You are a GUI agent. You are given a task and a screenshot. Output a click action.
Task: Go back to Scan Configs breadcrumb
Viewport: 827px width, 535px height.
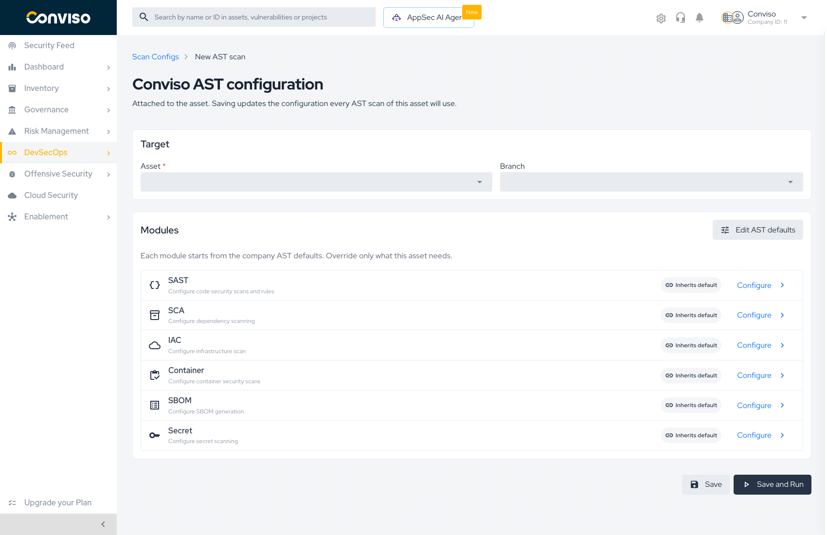[155, 57]
